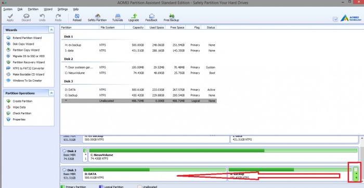This screenshot has width=364, height=188.
Task: Sort by the Used Space column header
Action: [x=155, y=28]
